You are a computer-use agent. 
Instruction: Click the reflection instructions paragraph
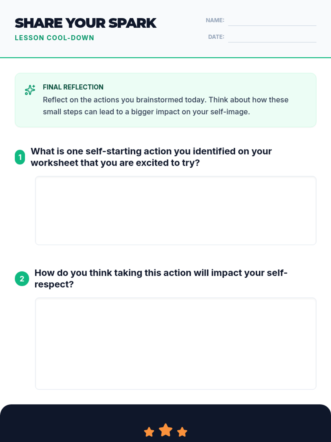[165, 106]
